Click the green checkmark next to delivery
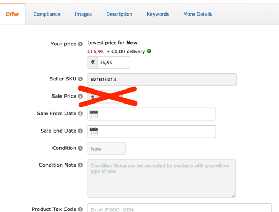Screen dimensions: 279x212 pyautogui.click(x=149, y=51)
